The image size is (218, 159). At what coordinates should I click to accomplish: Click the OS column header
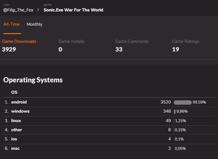[14, 92]
